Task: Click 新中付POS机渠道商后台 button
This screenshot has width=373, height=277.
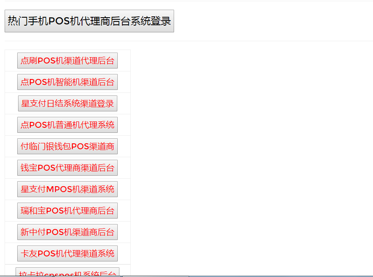Action: (x=67, y=232)
